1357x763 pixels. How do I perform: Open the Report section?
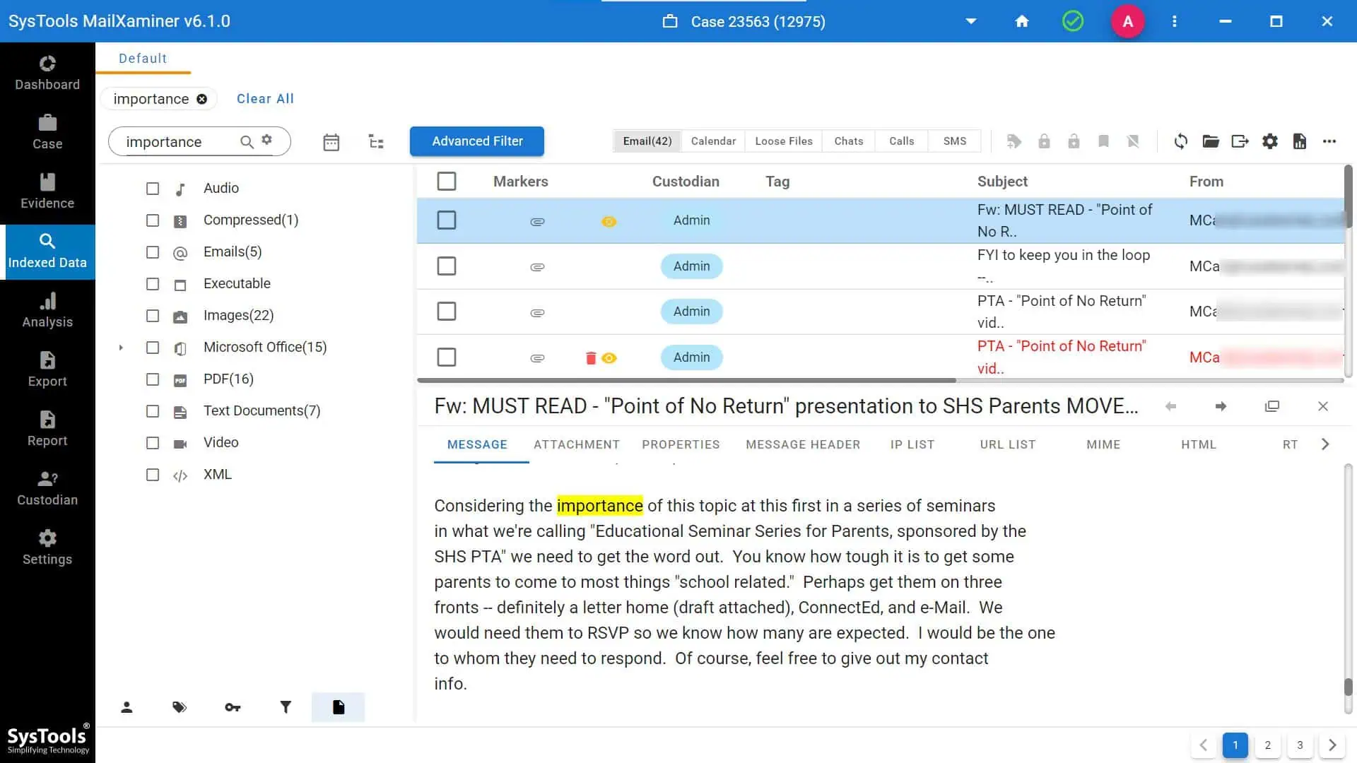tap(47, 430)
